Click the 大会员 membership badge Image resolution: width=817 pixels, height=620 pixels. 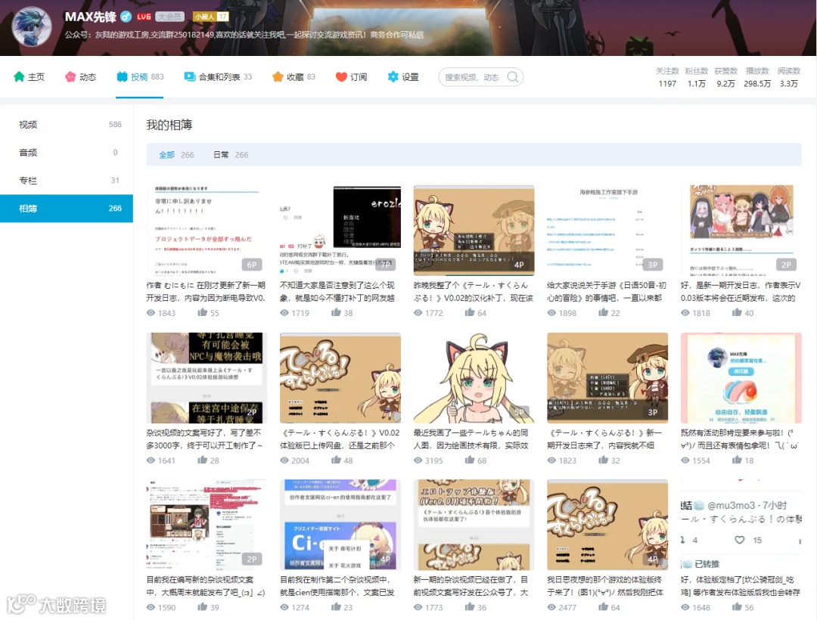tap(171, 17)
